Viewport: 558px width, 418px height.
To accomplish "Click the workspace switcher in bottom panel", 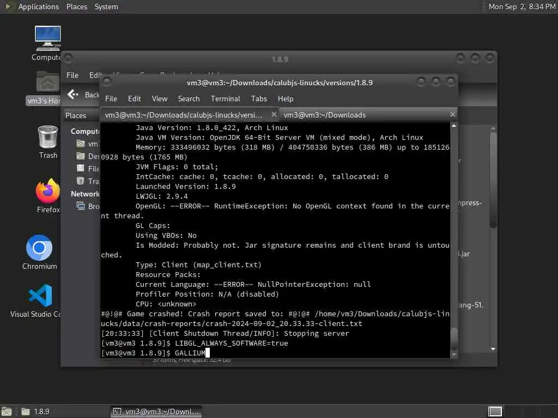I will click(495, 411).
